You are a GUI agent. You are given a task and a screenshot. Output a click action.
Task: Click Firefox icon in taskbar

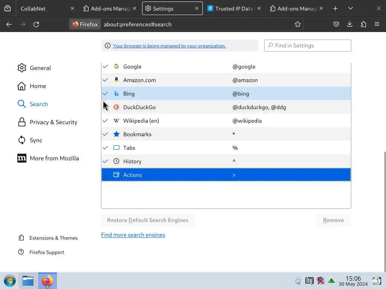pos(47,281)
